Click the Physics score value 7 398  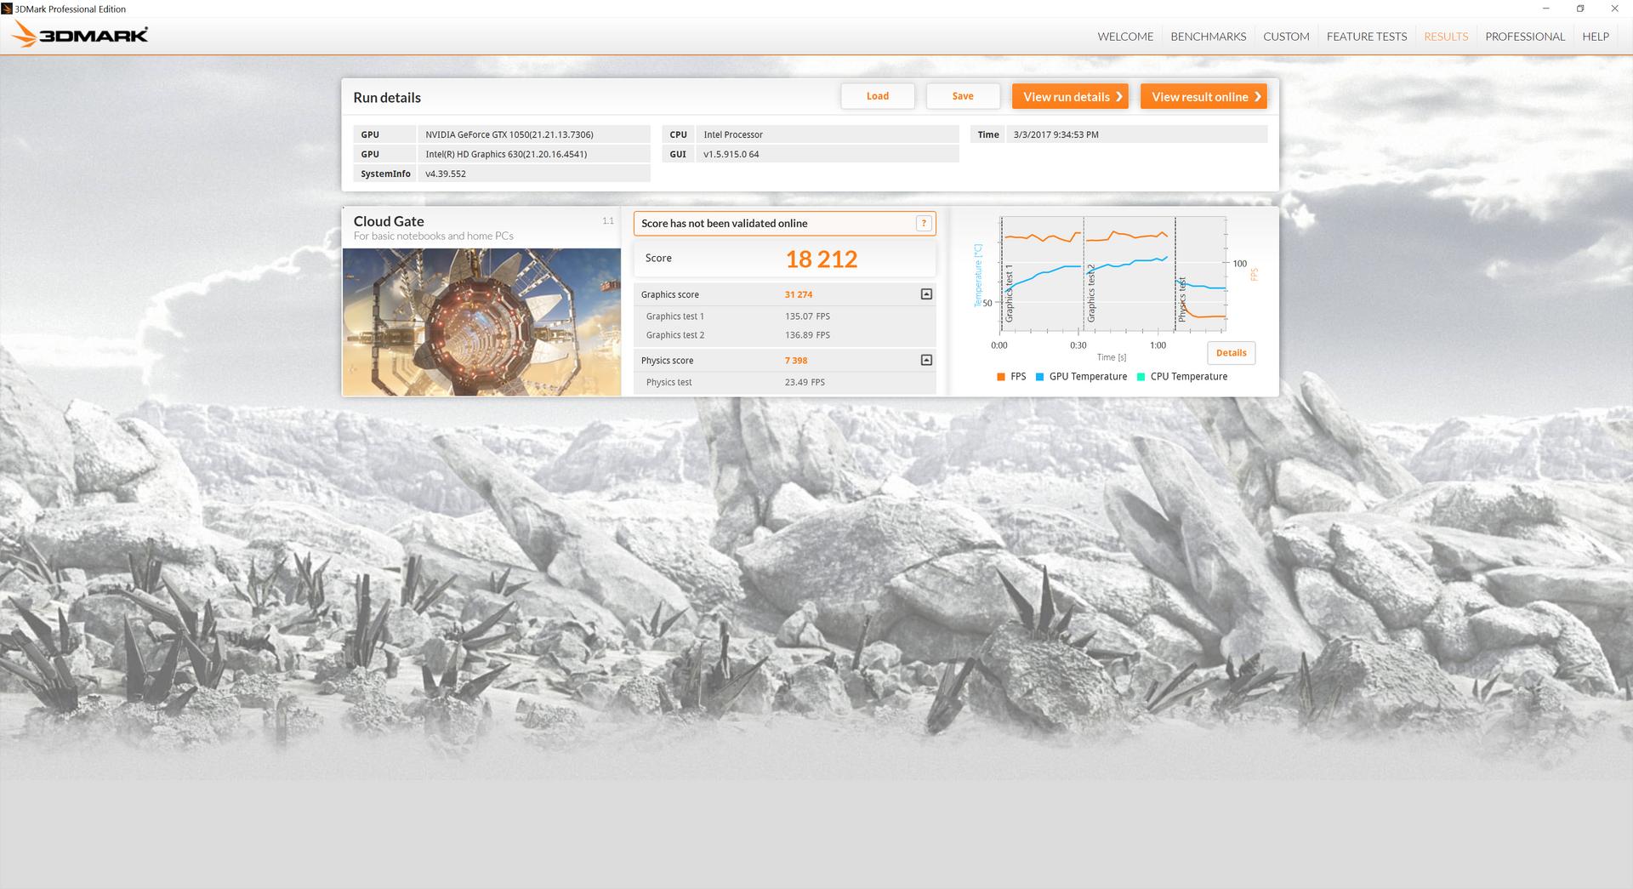click(795, 361)
